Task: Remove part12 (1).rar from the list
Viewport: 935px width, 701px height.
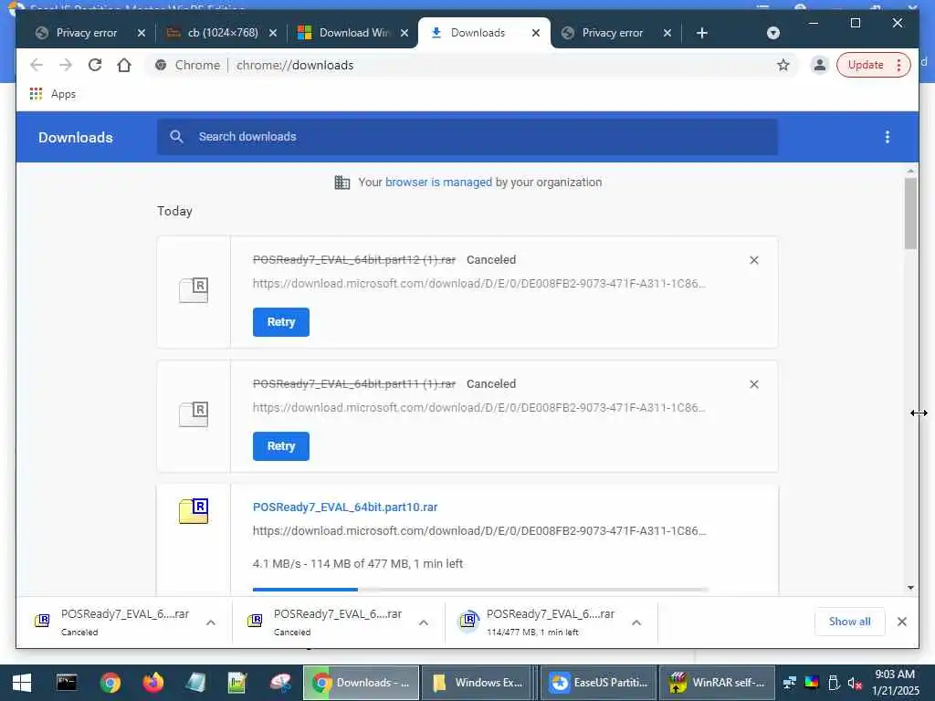Action: [x=754, y=260]
